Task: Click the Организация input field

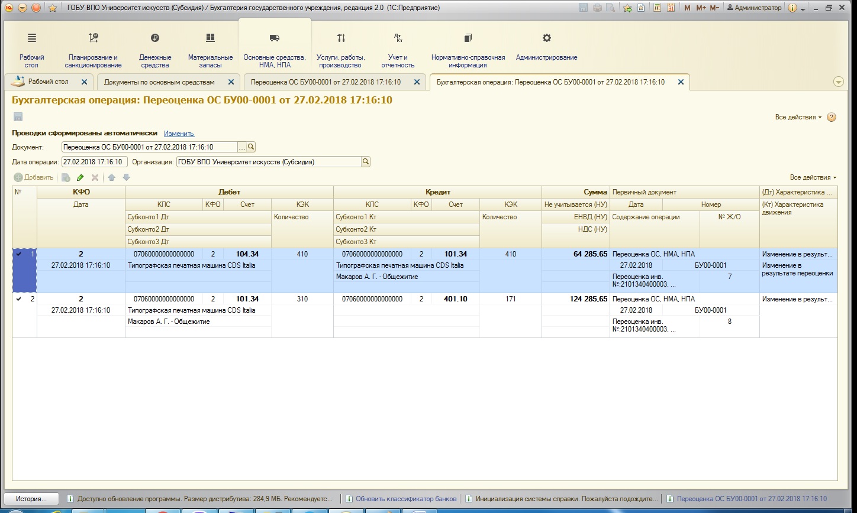Action: (x=269, y=162)
